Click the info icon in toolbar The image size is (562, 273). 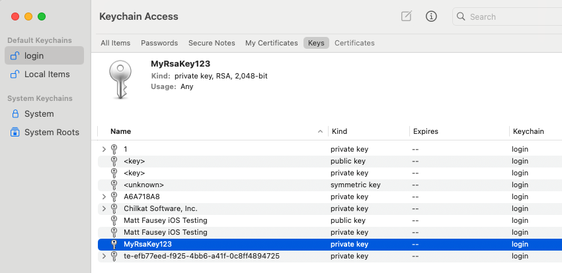432,16
